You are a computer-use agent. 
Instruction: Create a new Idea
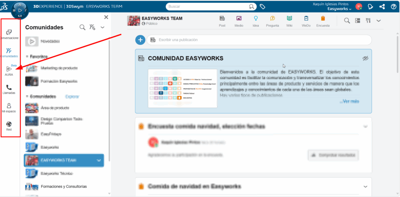(255, 21)
